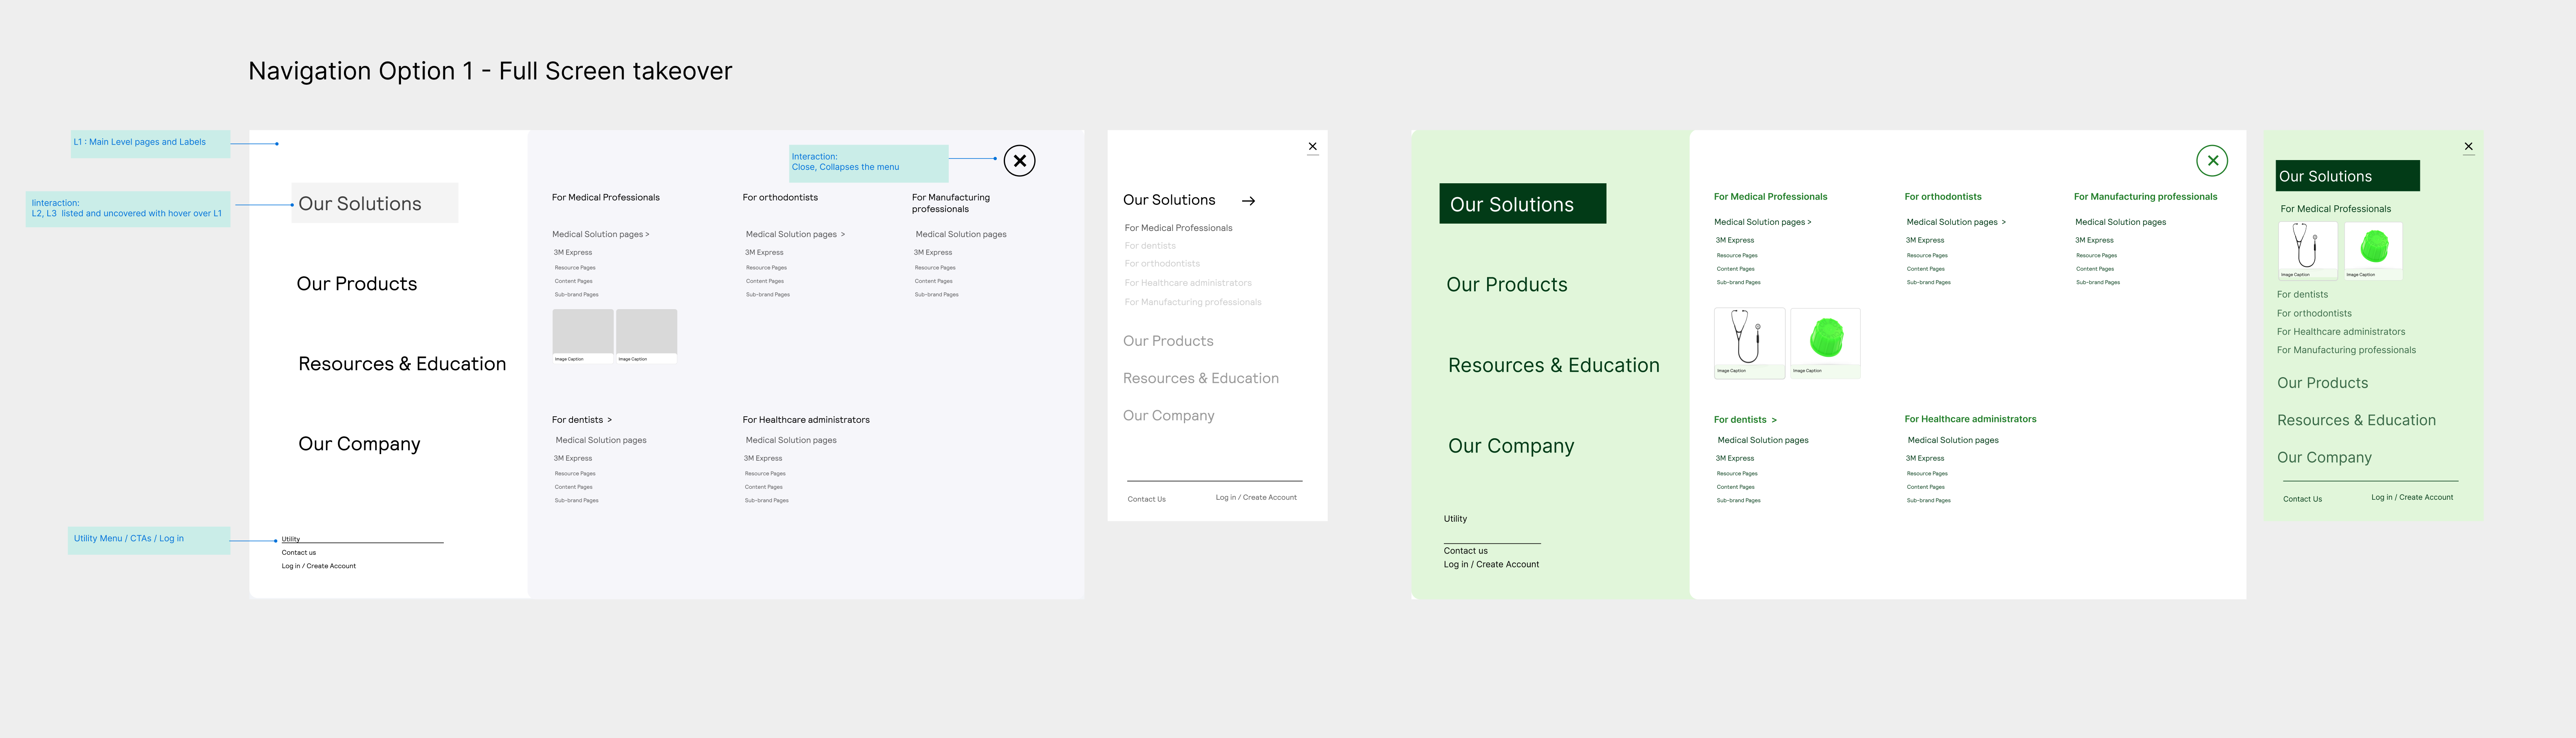Expand For dentists in gray wireframe desktop menu
2576x738 pixels.
coord(582,420)
